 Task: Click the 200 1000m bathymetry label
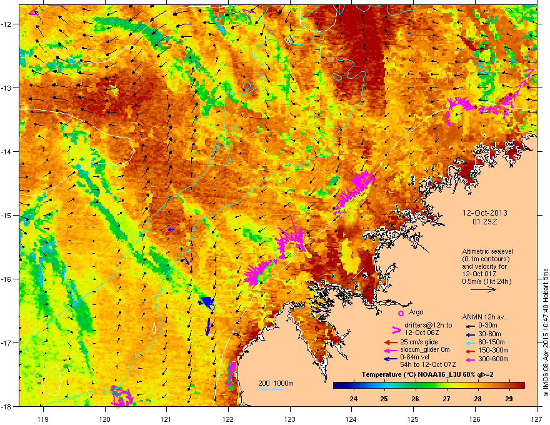click(276, 383)
